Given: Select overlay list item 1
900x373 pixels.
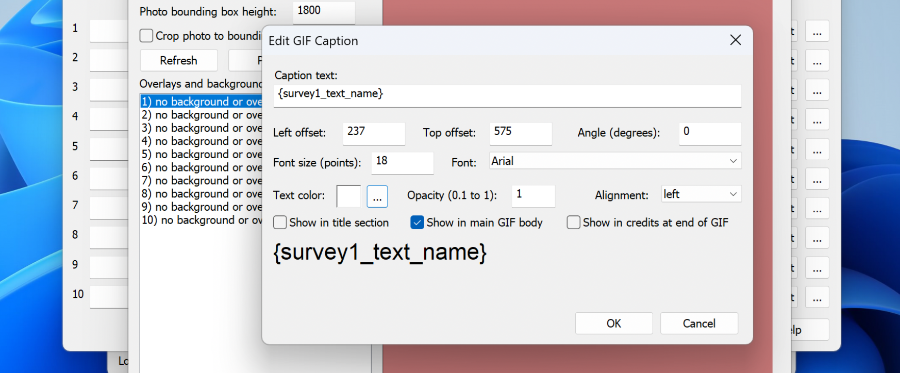Looking at the screenshot, I should coord(201,101).
